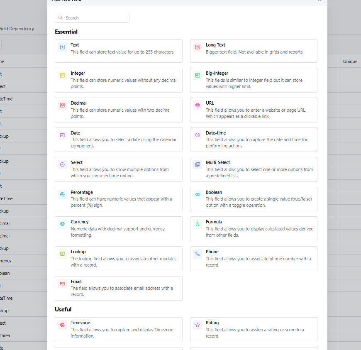Image resolution: width=361 pixels, height=350 pixels.
Task: Select the Formula fx icon
Action: 198,224
